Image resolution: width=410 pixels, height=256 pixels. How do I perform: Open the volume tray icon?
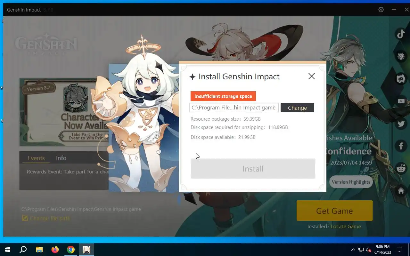[x=369, y=250]
